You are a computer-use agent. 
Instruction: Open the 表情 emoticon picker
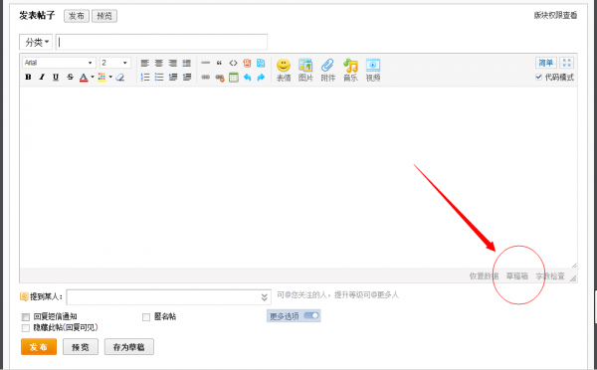(284, 70)
